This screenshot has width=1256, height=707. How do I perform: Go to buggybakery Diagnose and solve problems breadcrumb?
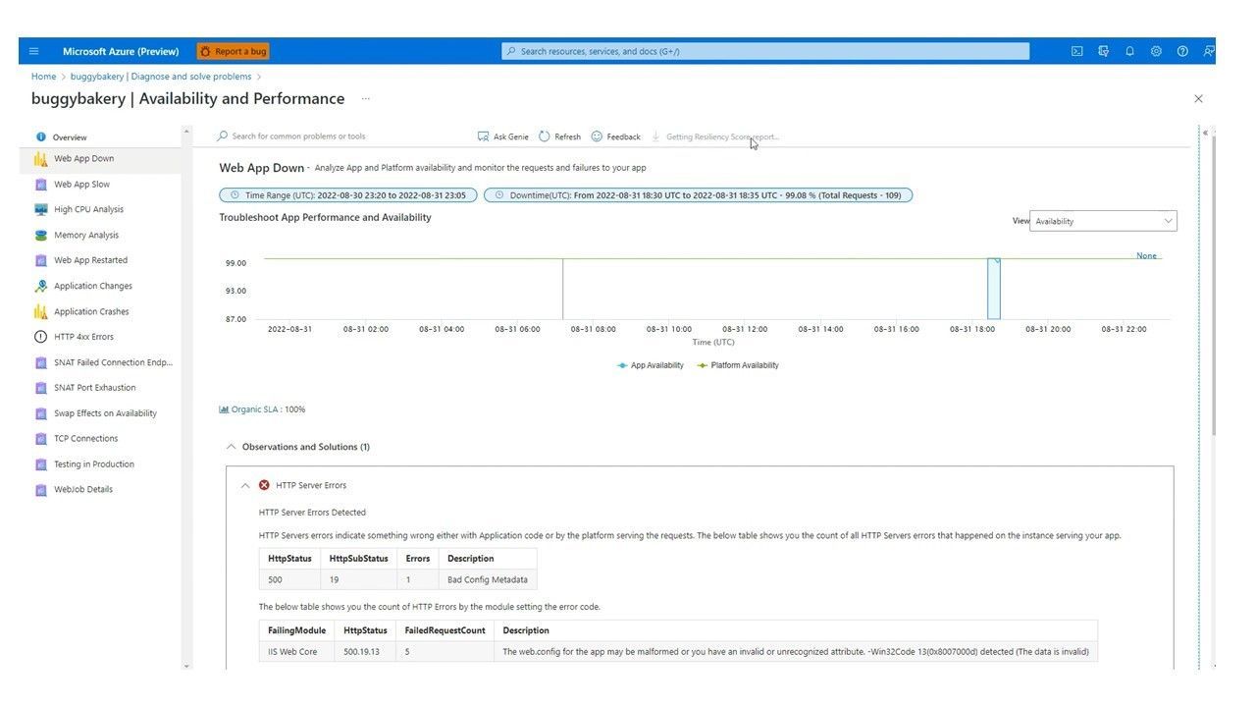point(161,77)
